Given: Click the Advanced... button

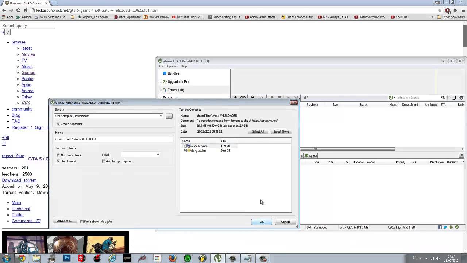Looking at the screenshot, I should click(65, 221).
